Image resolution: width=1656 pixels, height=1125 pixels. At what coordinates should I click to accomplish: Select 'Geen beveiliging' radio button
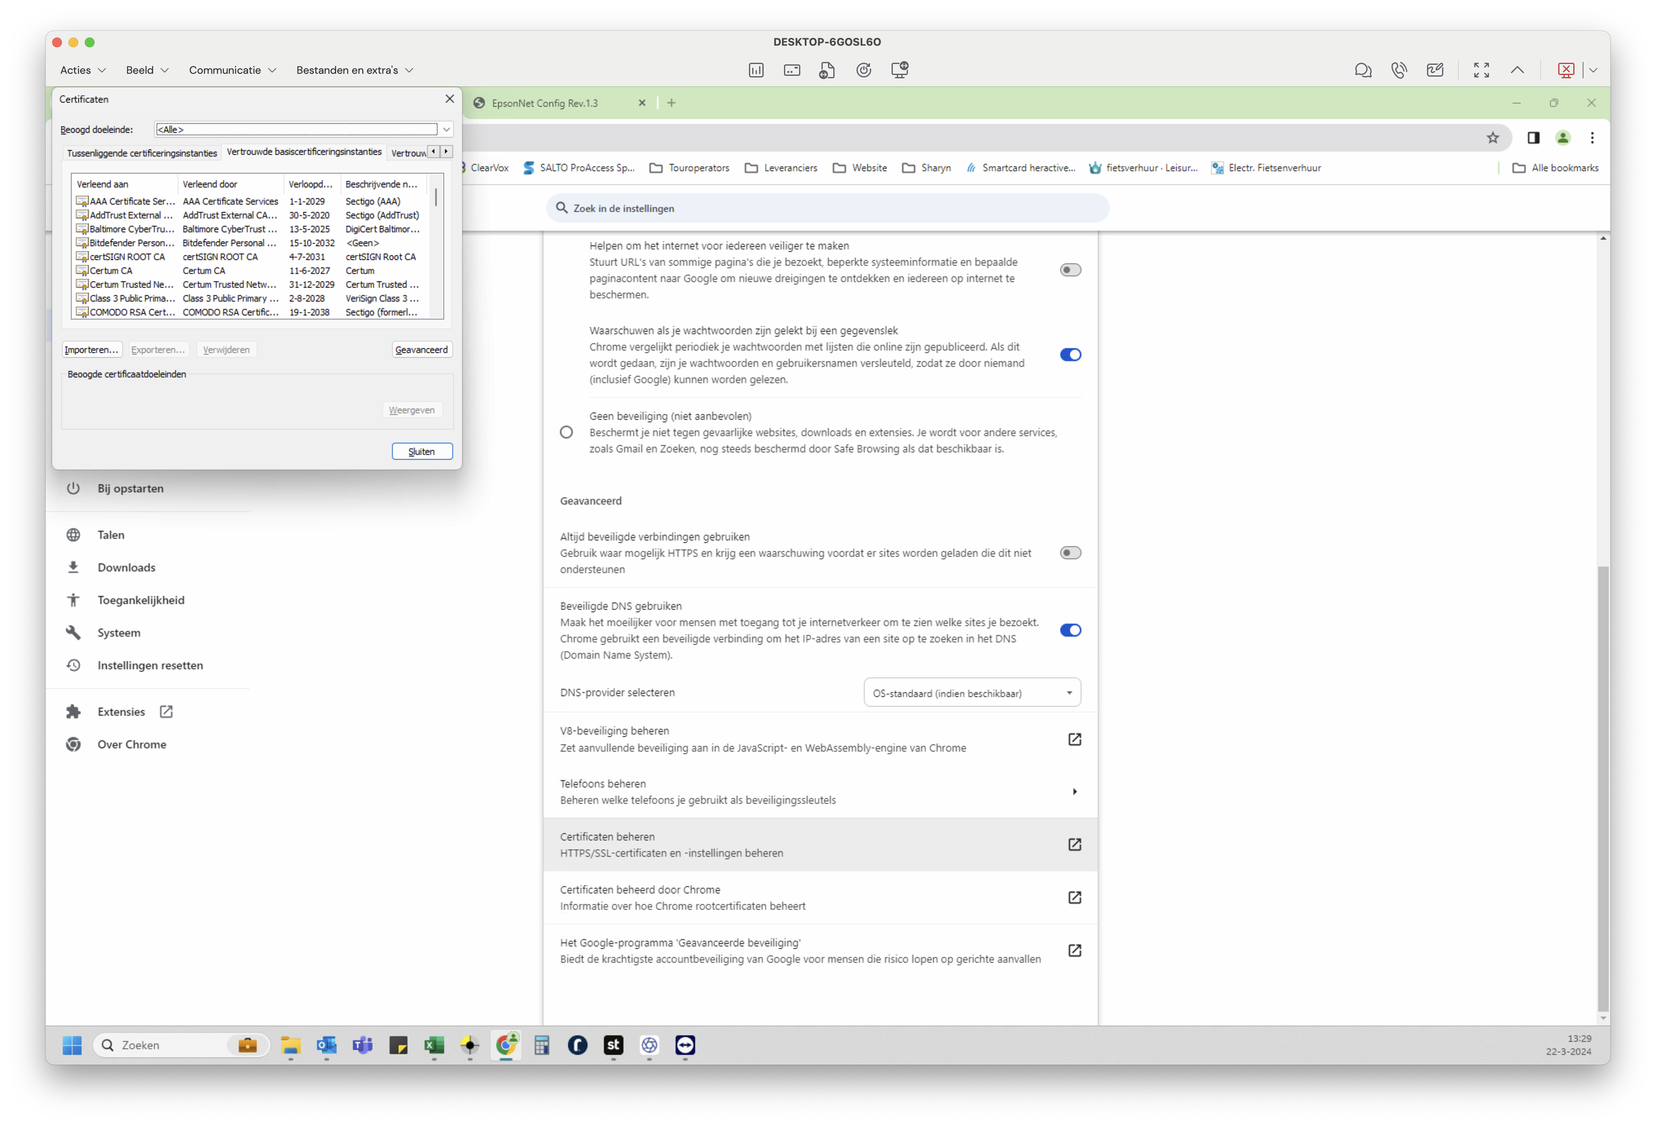click(x=566, y=432)
